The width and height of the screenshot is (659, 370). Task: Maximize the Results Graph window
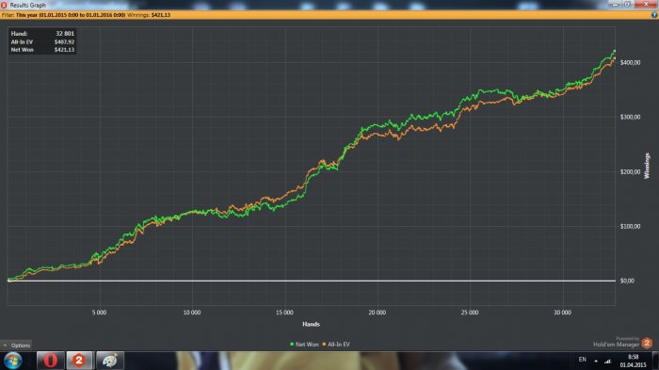pos(627,4)
